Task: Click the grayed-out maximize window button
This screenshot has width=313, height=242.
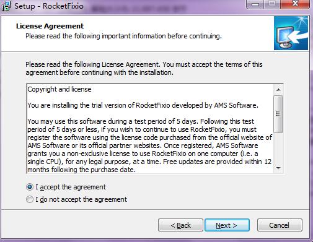Action: pyautogui.click(x=272, y=4)
